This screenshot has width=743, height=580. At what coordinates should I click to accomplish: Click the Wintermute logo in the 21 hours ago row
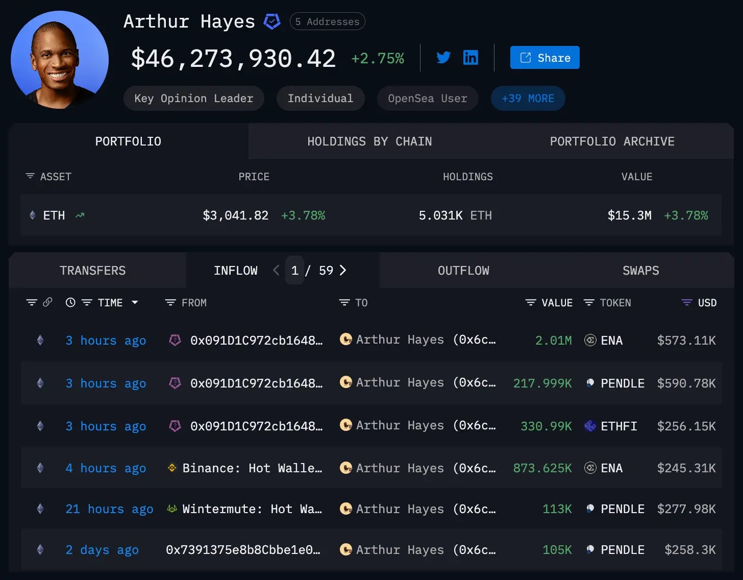pyautogui.click(x=172, y=509)
